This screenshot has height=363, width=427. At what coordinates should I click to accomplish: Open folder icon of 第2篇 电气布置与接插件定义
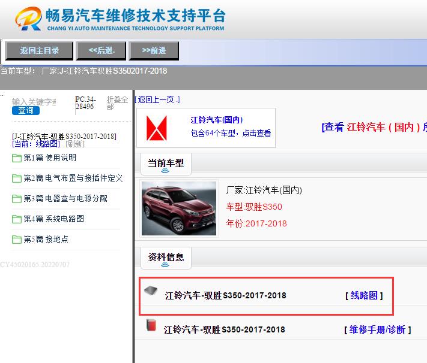(17, 179)
